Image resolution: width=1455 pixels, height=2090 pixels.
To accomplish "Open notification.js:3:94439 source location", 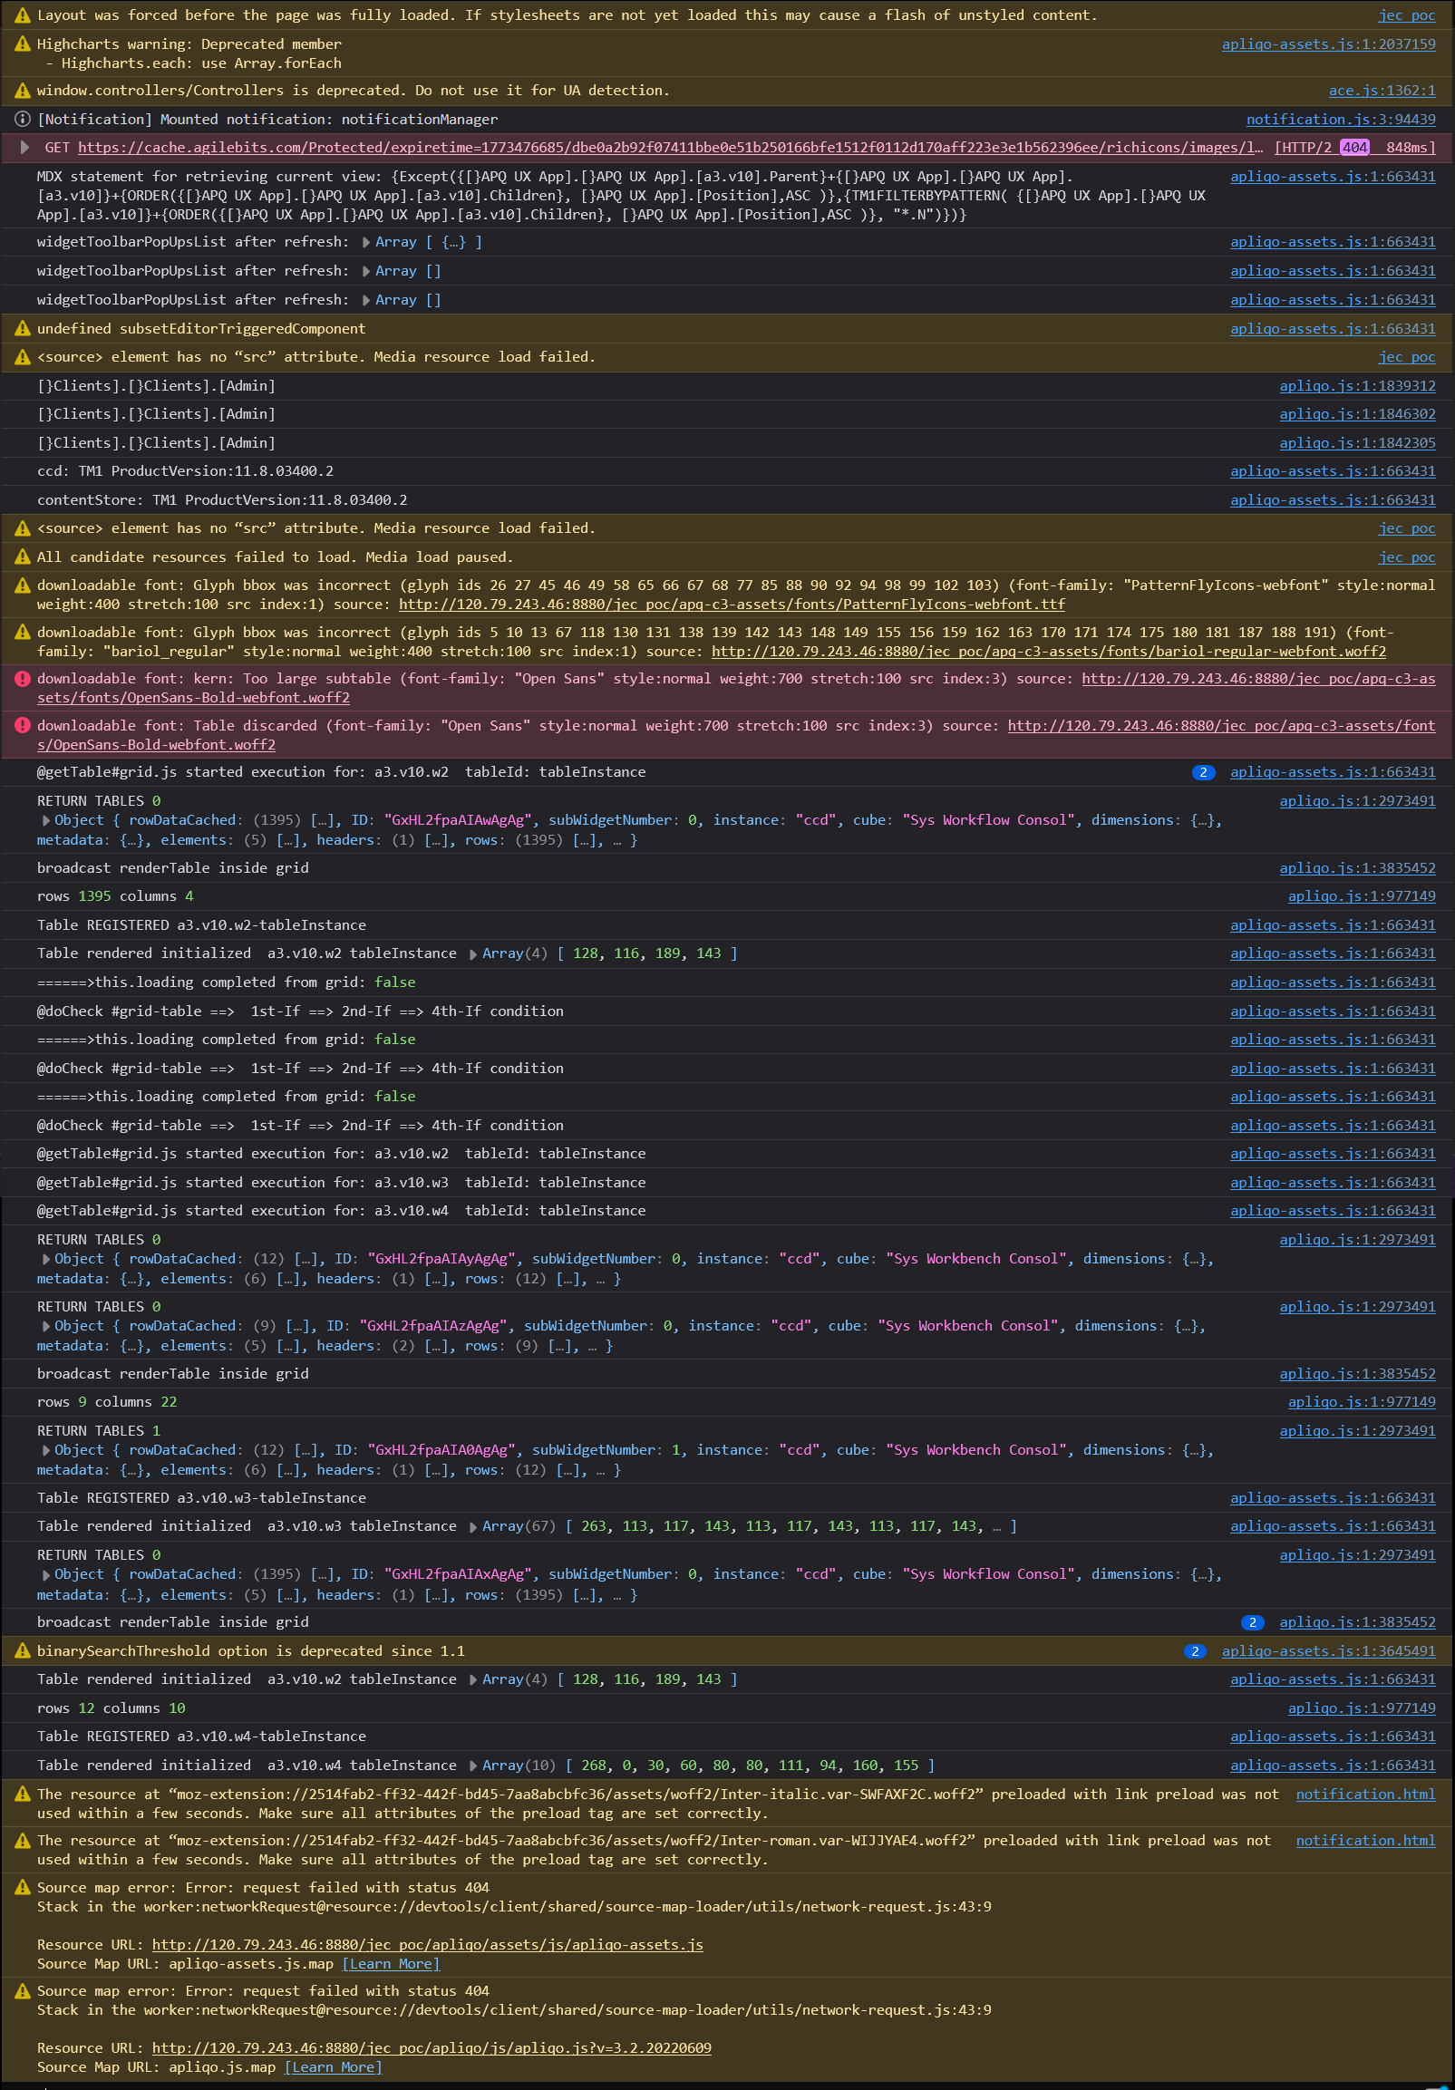I will [1340, 120].
